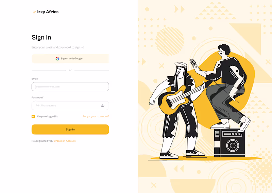Open the Create an Account link
This screenshot has width=272, height=193.
[65, 141]
